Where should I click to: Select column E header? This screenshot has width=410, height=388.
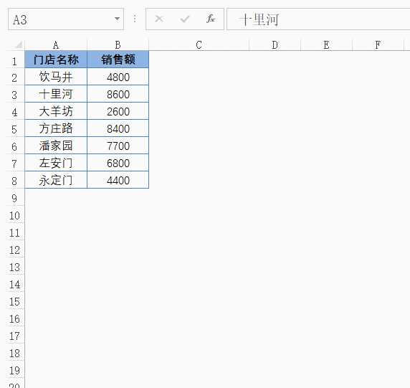(326, 44)
